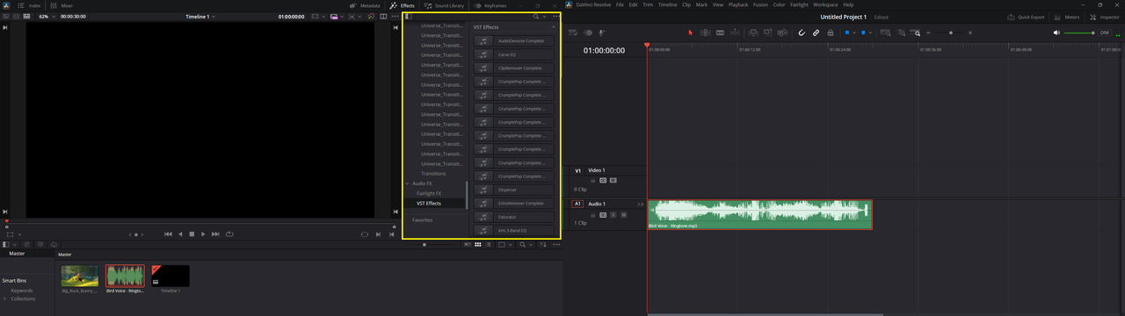Select Bird Voice ringtone clip thumbnail
The height and width of the screenshot is (316, 1125).
click(125, 276)
